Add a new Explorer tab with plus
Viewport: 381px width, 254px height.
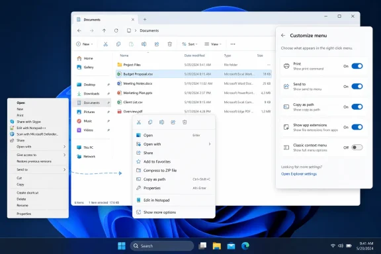tap(145, 19)
